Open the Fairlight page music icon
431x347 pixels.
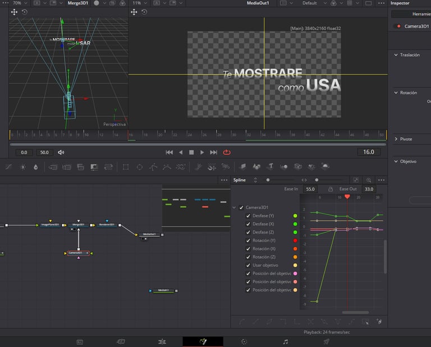[x=285, y=341]
